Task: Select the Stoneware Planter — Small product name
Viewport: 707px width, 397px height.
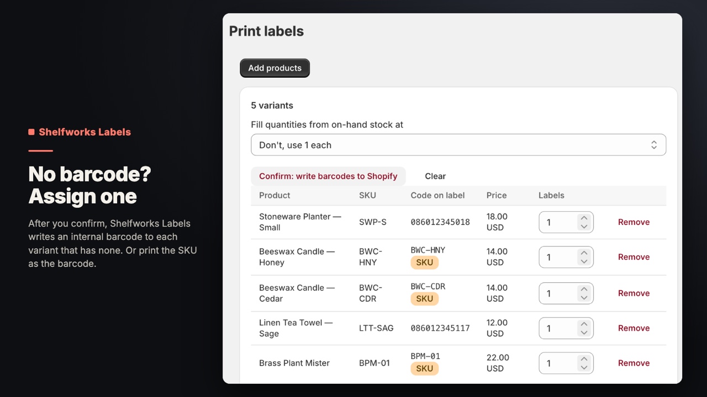Action: point(300,222)
